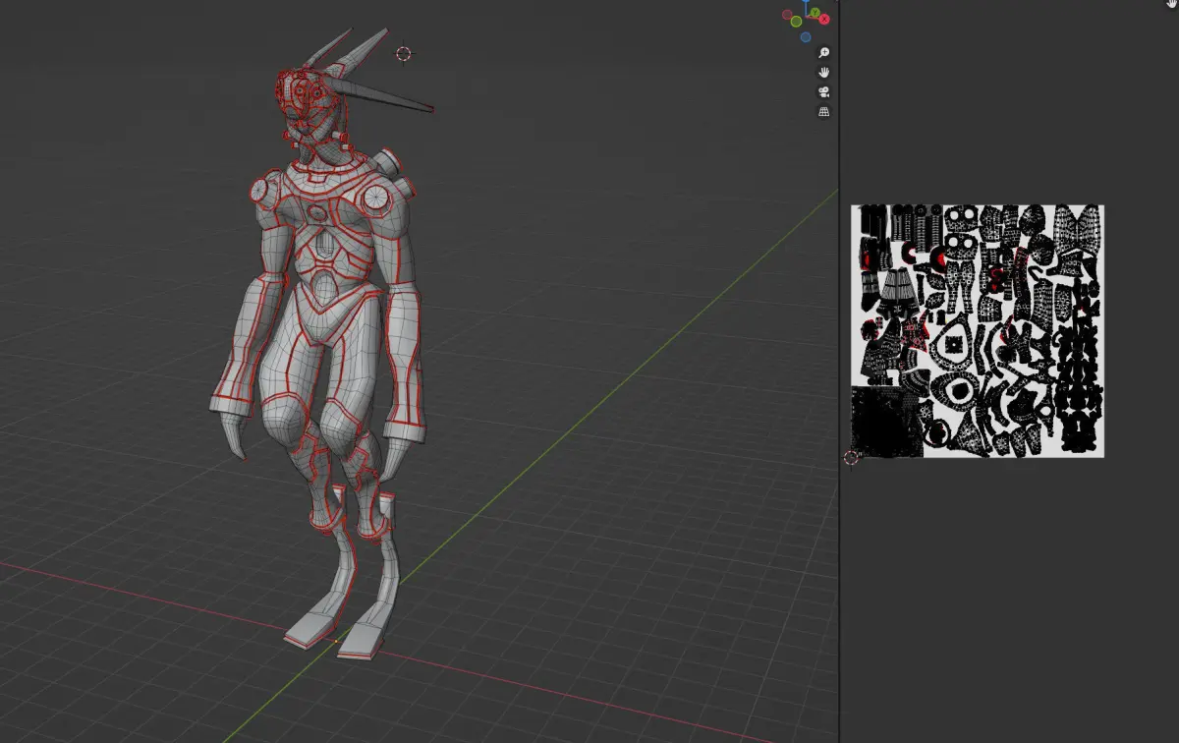This screenshot has height=743, width=1179.
Task: Toggle the camera view icon
Action: coord(824,92)
